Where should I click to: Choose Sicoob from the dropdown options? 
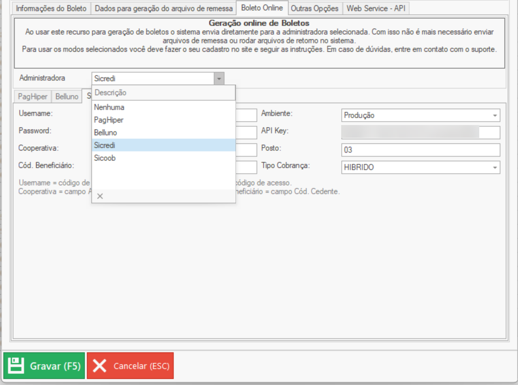pyautogui.click(x=105, y=158)
